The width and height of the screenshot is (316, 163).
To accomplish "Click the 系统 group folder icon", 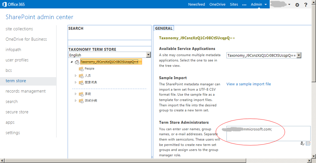I will (x=81, y=94).
